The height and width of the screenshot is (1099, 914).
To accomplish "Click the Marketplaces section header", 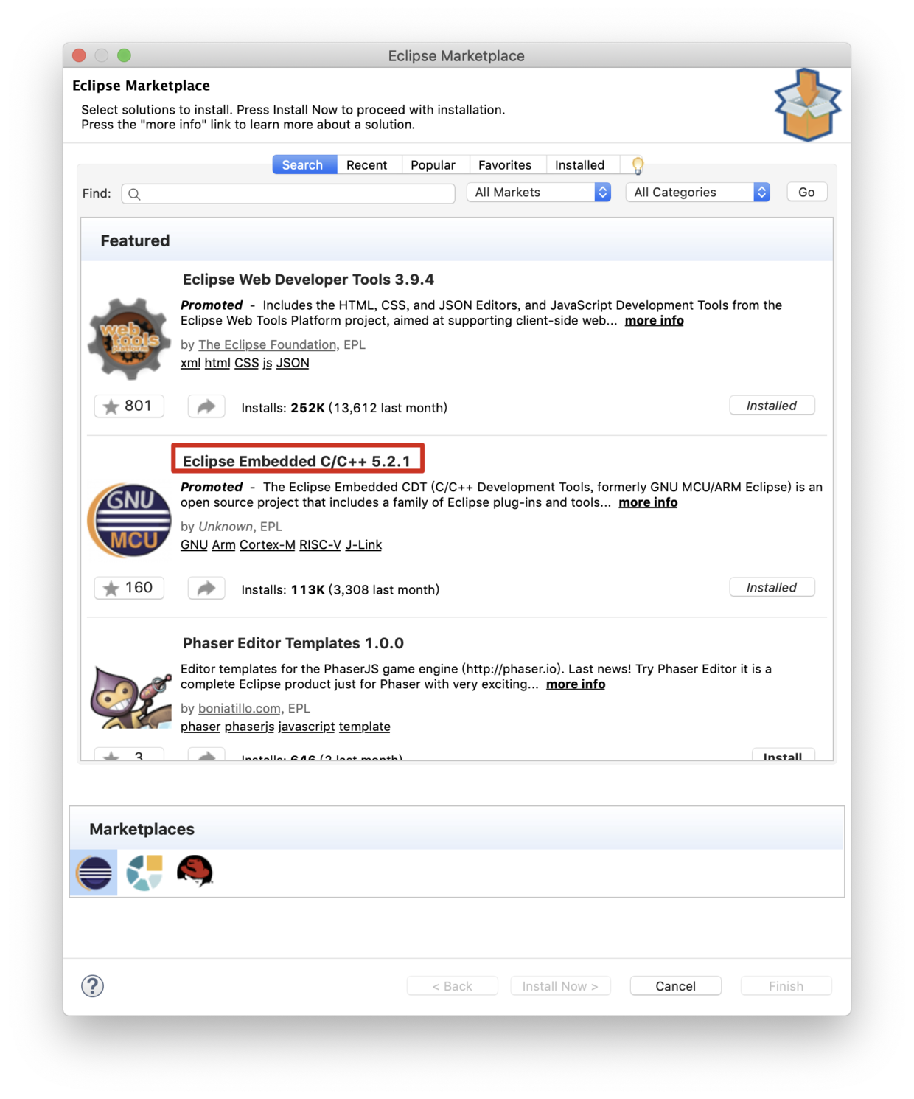I will pos(142,829).
